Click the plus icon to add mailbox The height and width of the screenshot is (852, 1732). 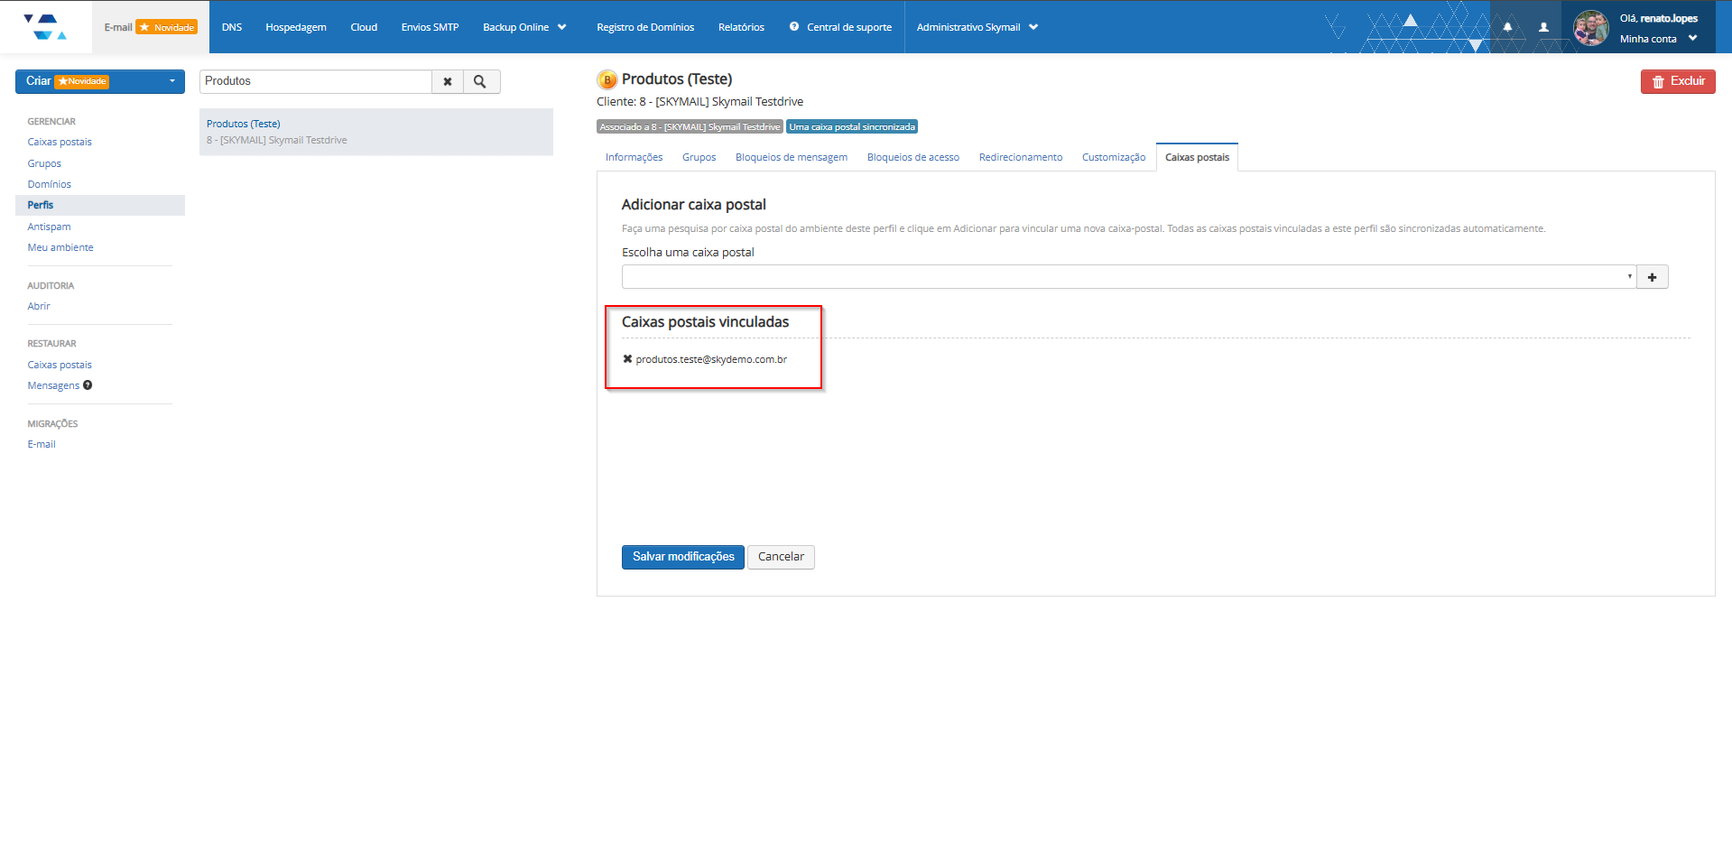pos(1652,277)
